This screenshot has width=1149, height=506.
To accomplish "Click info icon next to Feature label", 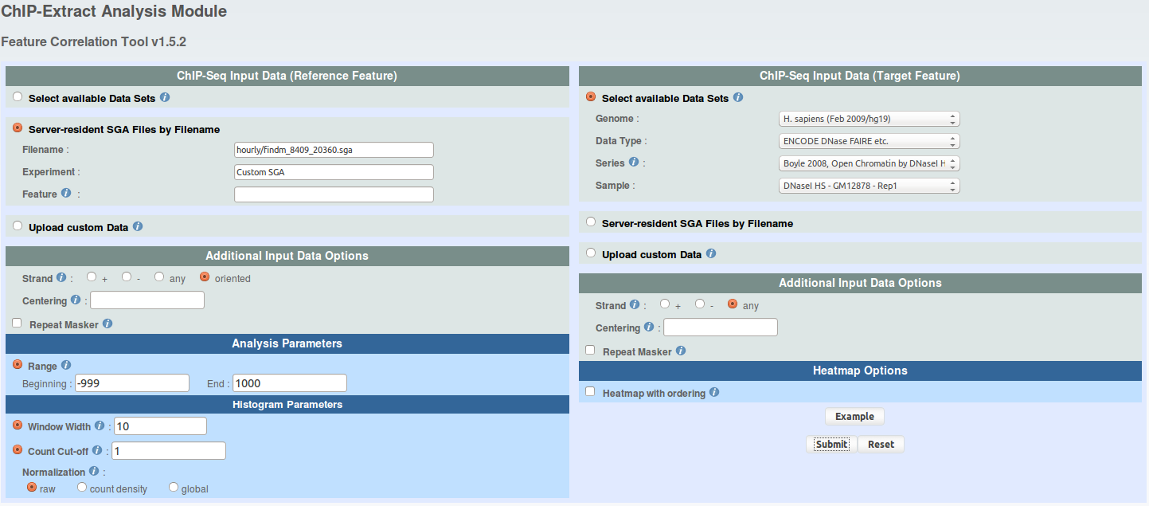I will coord(66,194).
